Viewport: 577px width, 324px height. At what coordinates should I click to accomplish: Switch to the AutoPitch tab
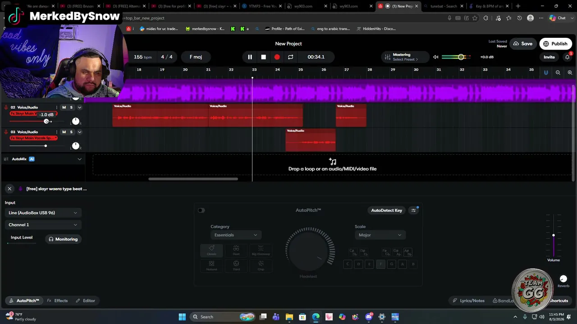[x=24, y=301]
